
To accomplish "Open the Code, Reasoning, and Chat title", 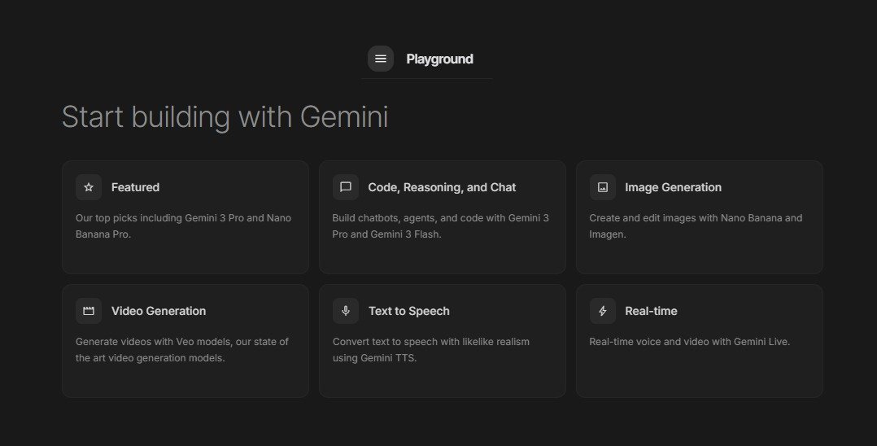I will (x=442, y=187).
